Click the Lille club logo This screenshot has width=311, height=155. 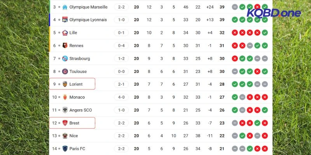65,33
